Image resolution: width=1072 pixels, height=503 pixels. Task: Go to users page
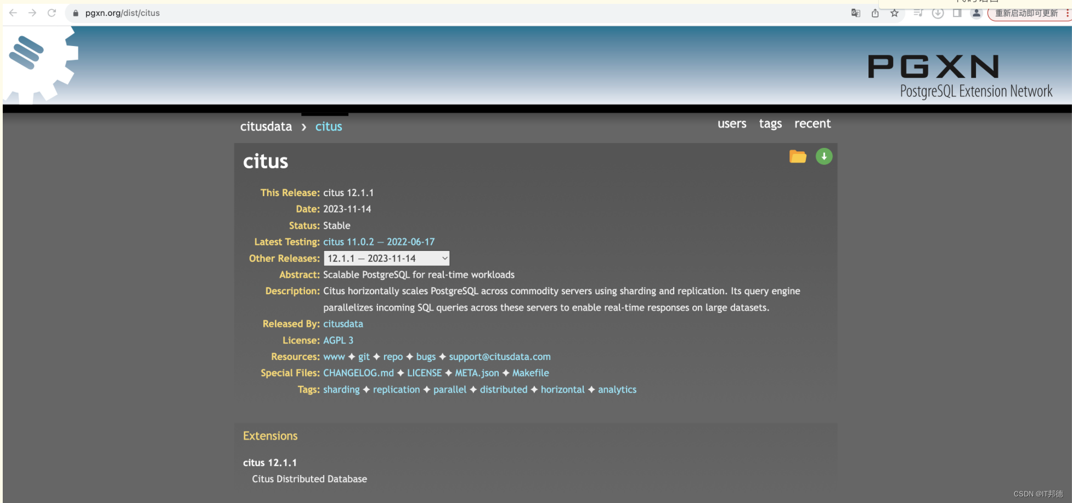click(732, 124)
